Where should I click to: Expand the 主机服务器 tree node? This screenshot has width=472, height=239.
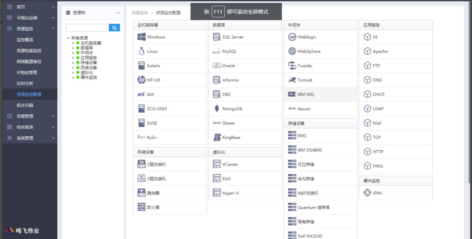(x=73, y=43)
